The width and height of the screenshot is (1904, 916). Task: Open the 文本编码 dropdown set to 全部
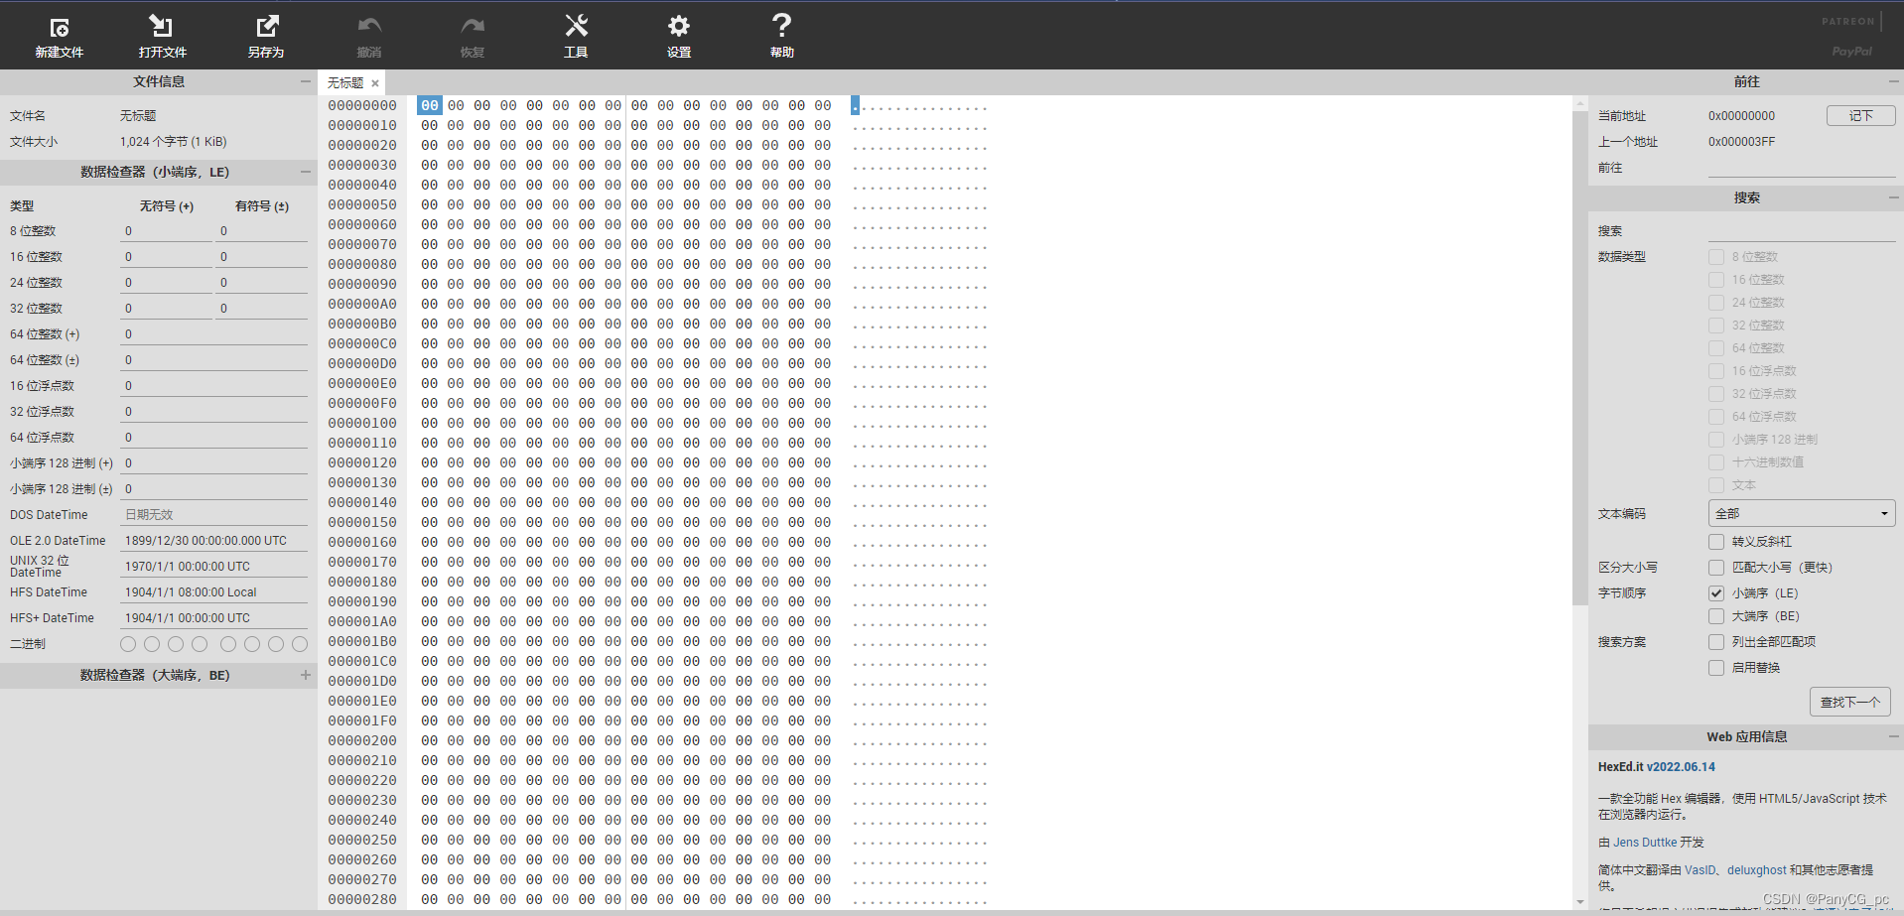(1802, 513)
